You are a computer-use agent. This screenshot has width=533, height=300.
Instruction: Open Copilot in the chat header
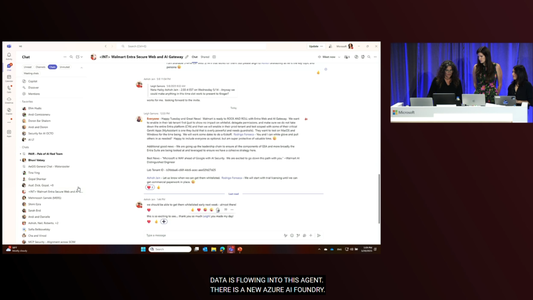point(356,57)
